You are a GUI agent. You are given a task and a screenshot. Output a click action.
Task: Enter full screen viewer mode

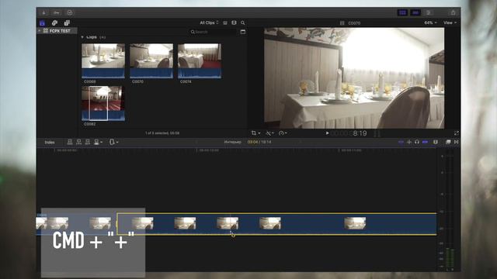(x=456, y=133)
